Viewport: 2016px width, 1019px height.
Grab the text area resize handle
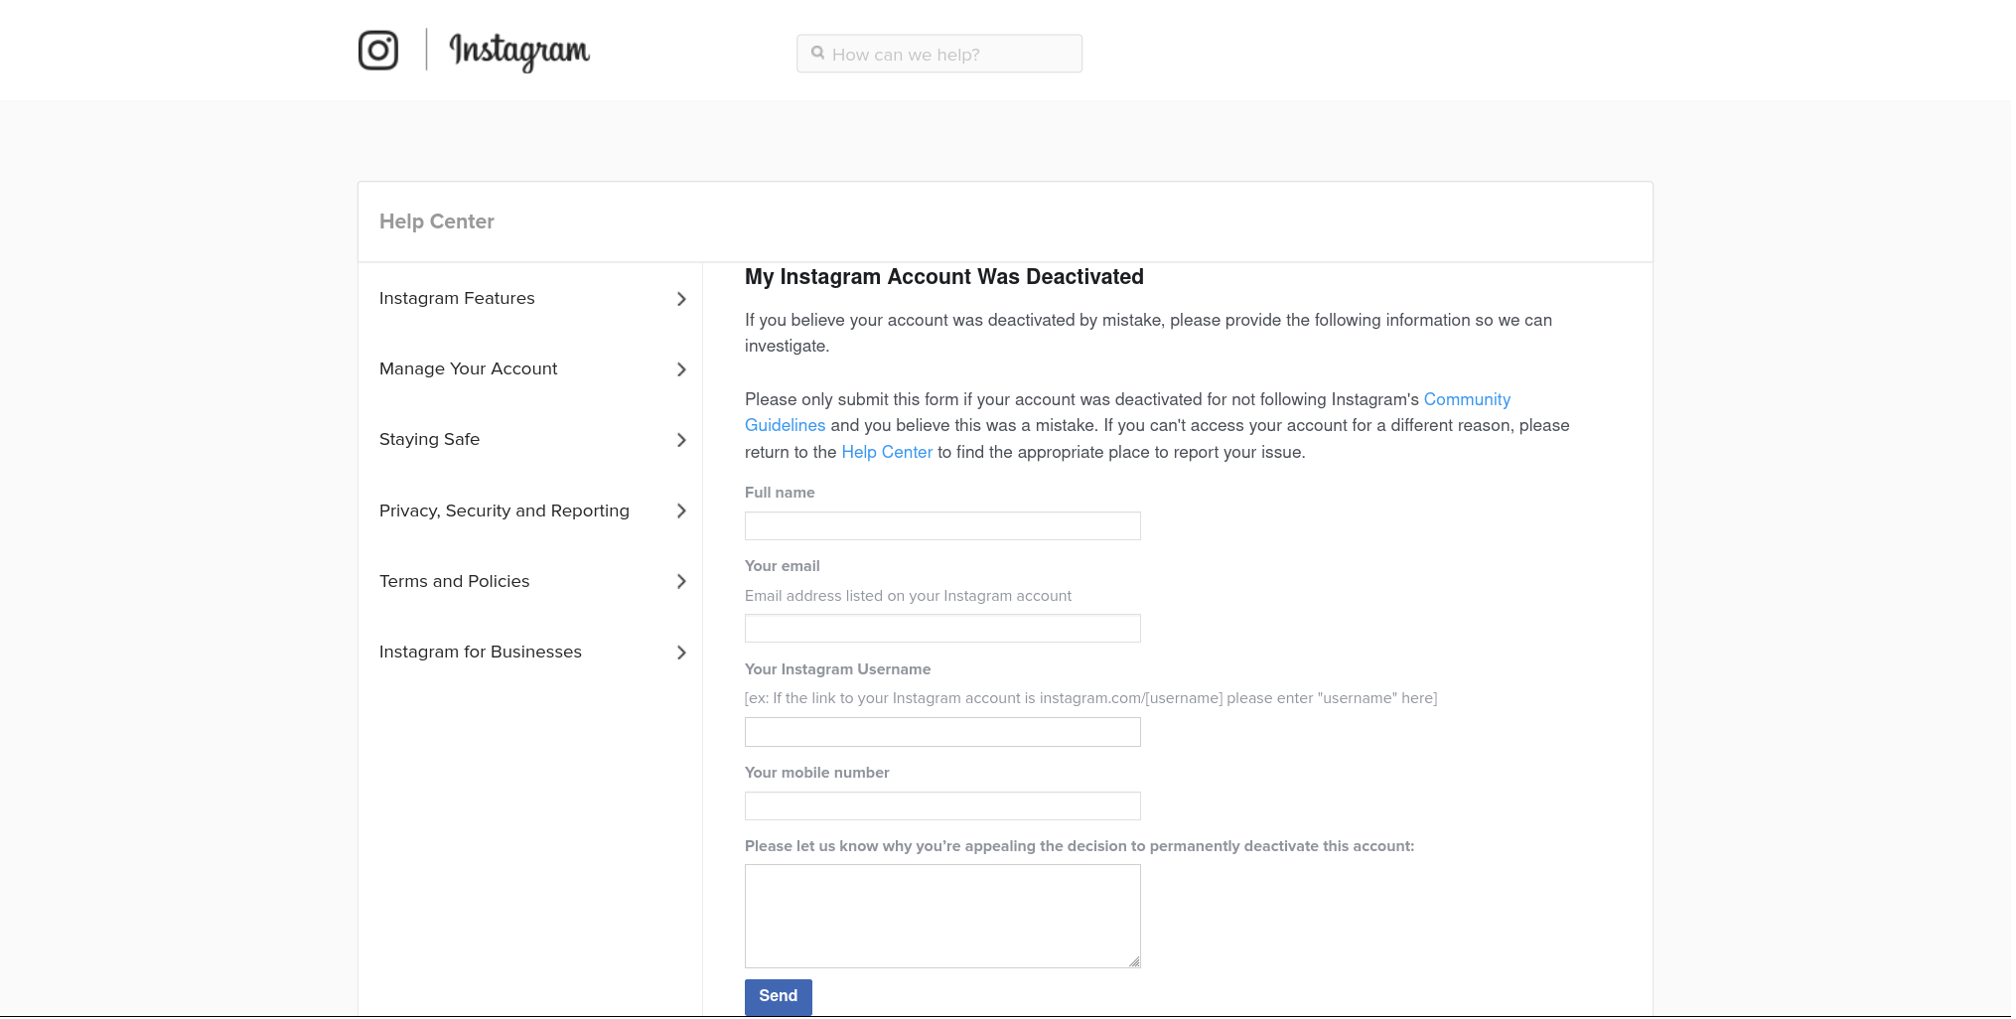(1134, 961)
